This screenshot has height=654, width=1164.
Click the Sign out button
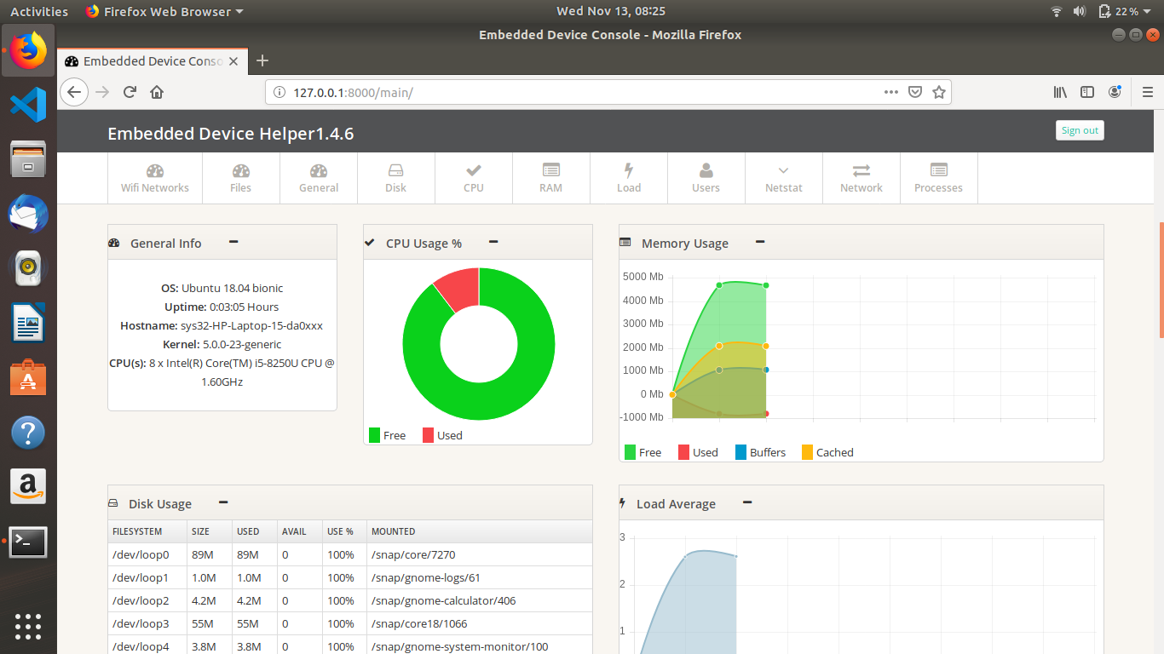tap(1080, 130)
